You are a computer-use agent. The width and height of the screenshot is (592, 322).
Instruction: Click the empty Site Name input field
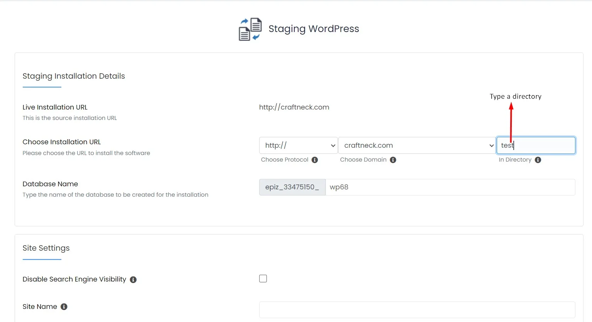pyautogui.click(x=417, y=310)
